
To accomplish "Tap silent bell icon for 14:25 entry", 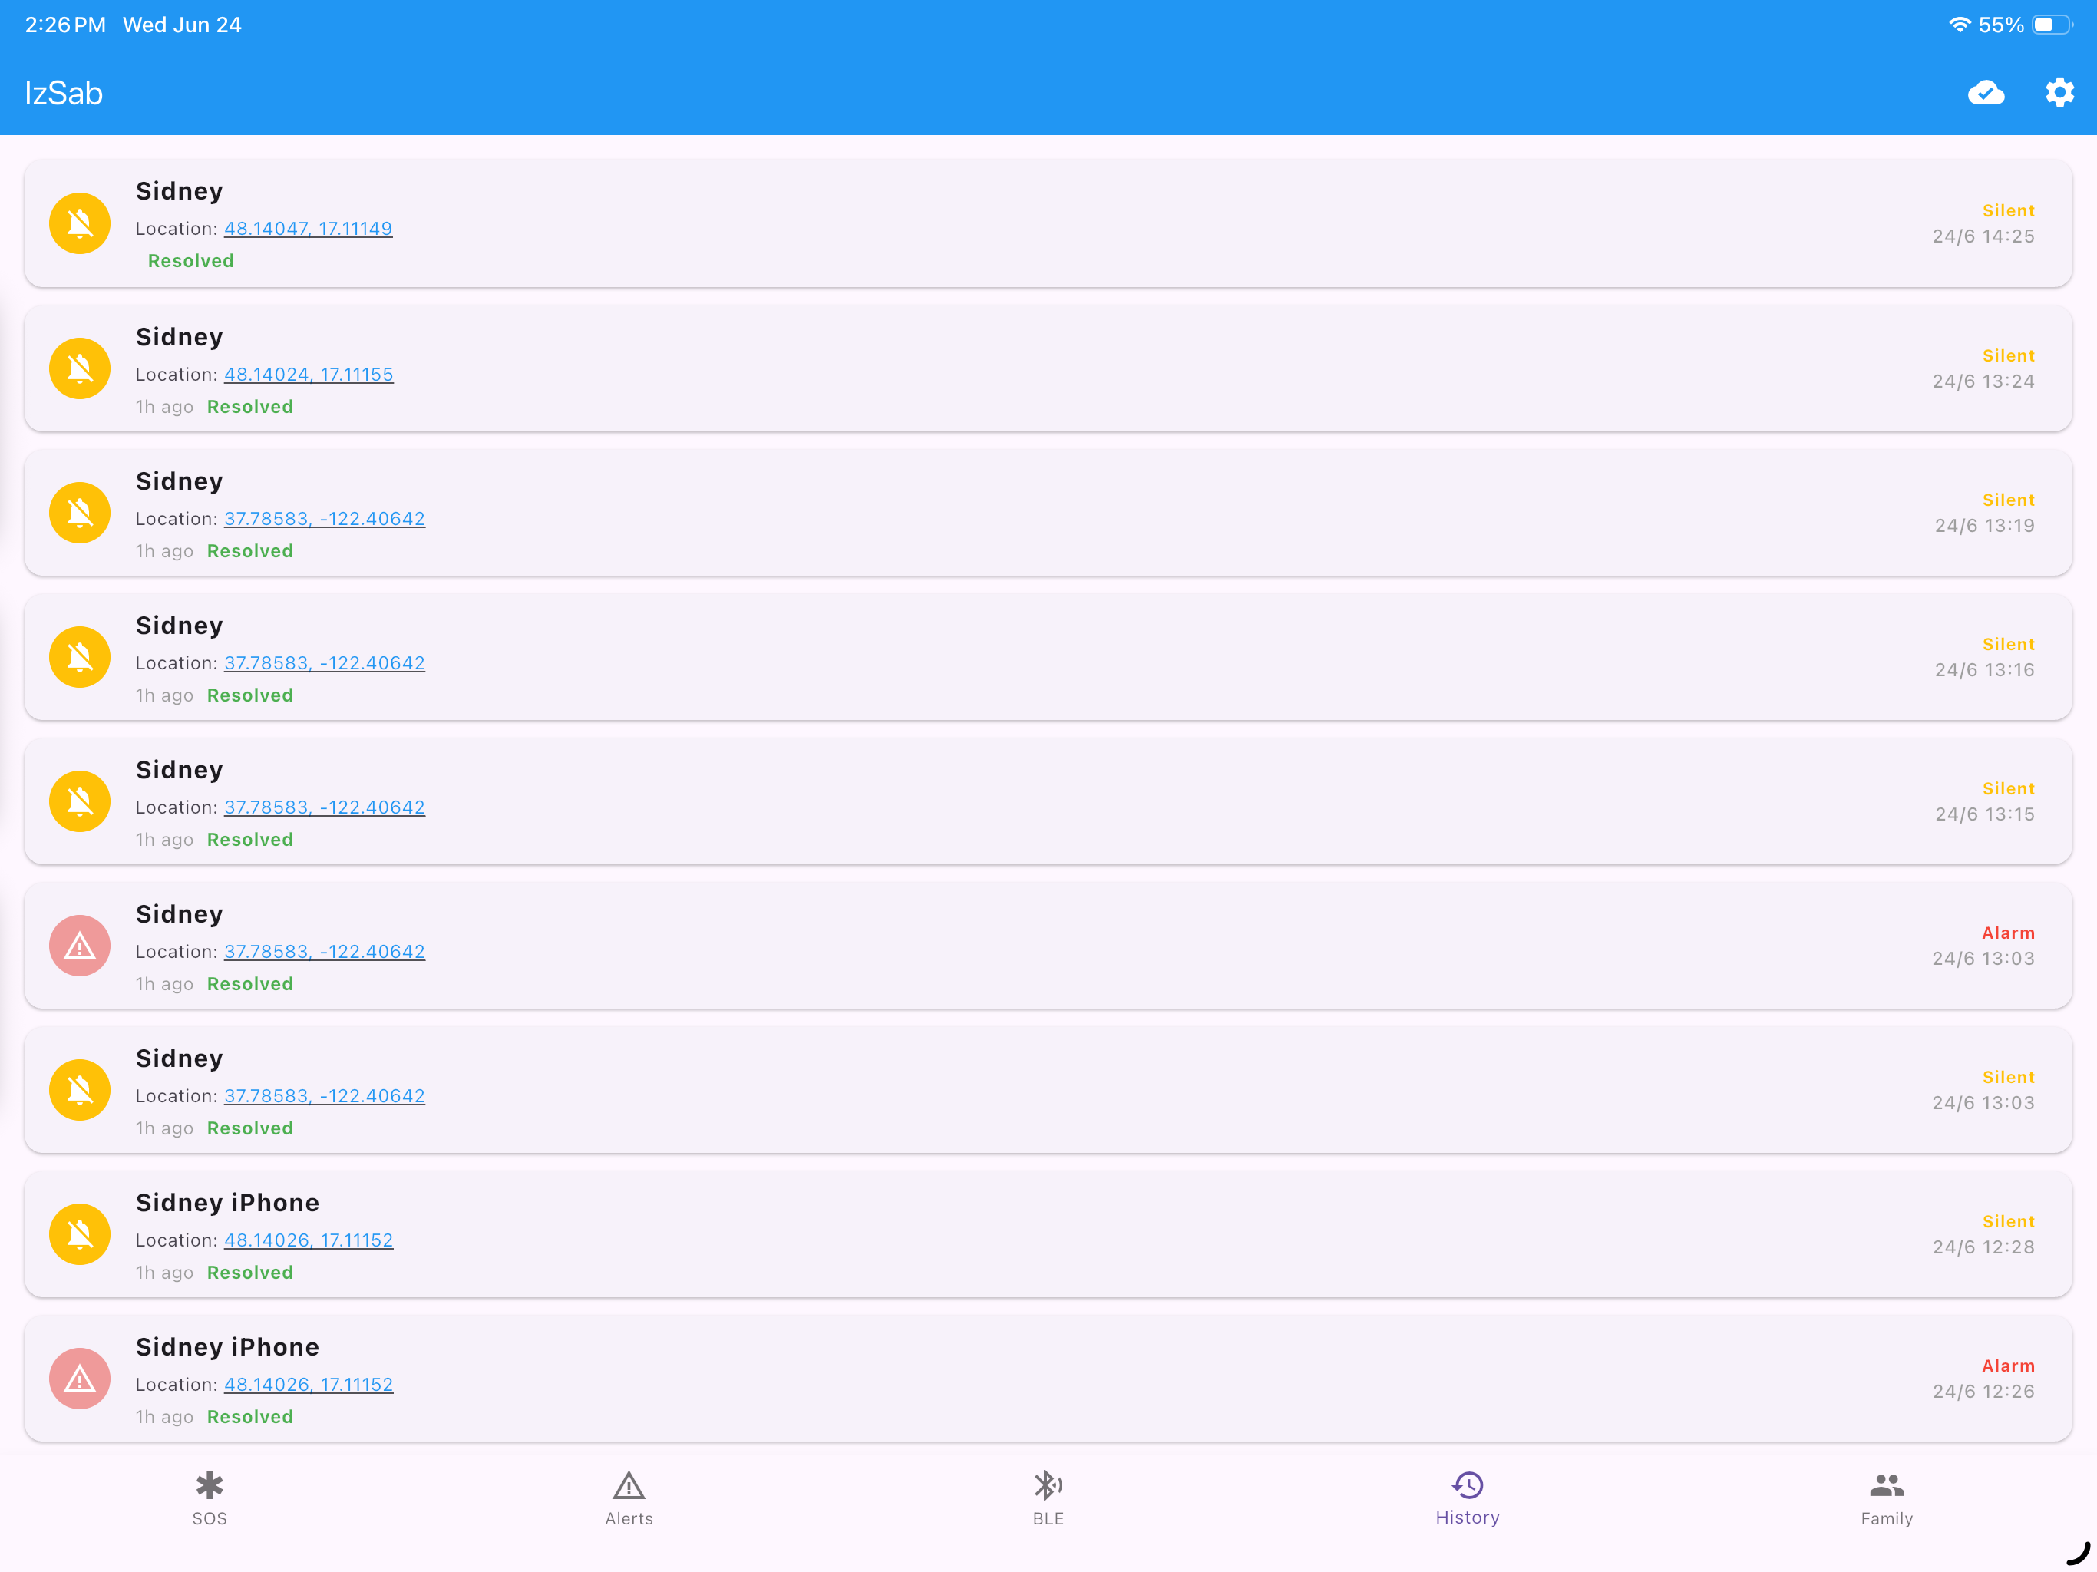I will click(80, 224).
